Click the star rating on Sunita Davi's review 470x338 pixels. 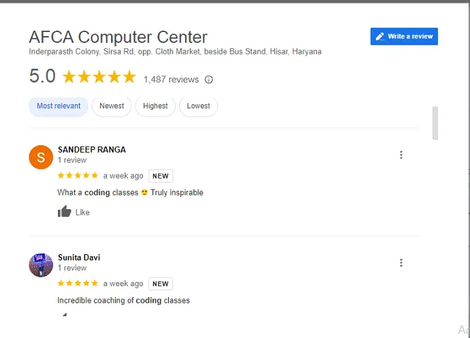(x=78, y=283)
